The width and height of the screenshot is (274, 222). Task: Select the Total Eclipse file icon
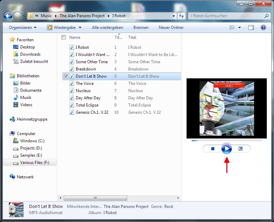[x=72, y=105]
